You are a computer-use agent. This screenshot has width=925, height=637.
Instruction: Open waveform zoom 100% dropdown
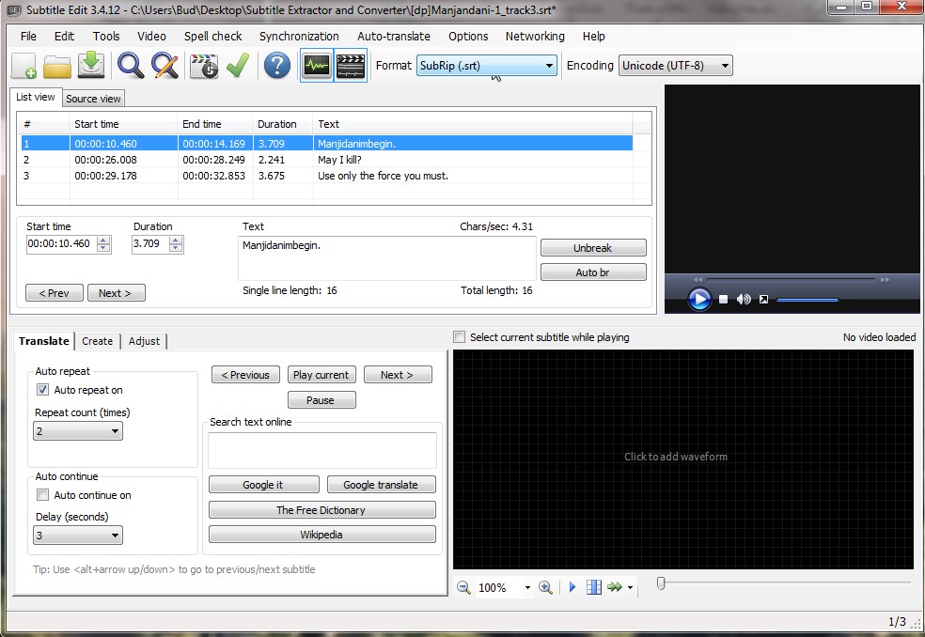click(526, 587)
